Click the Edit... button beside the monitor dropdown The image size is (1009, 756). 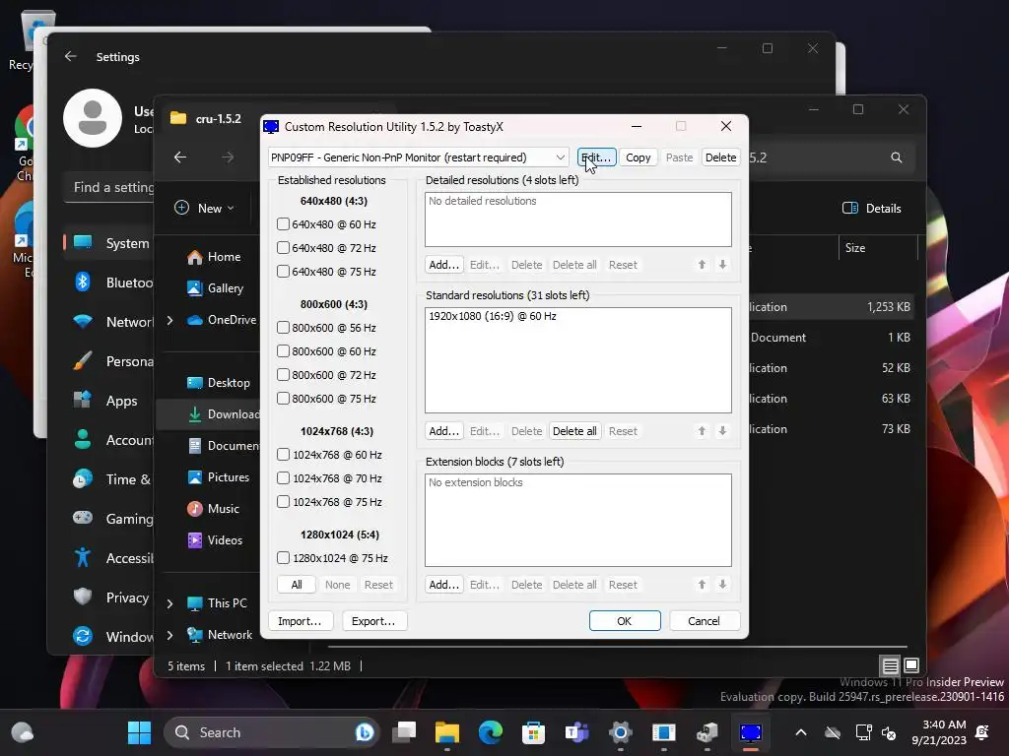point(596,157)
